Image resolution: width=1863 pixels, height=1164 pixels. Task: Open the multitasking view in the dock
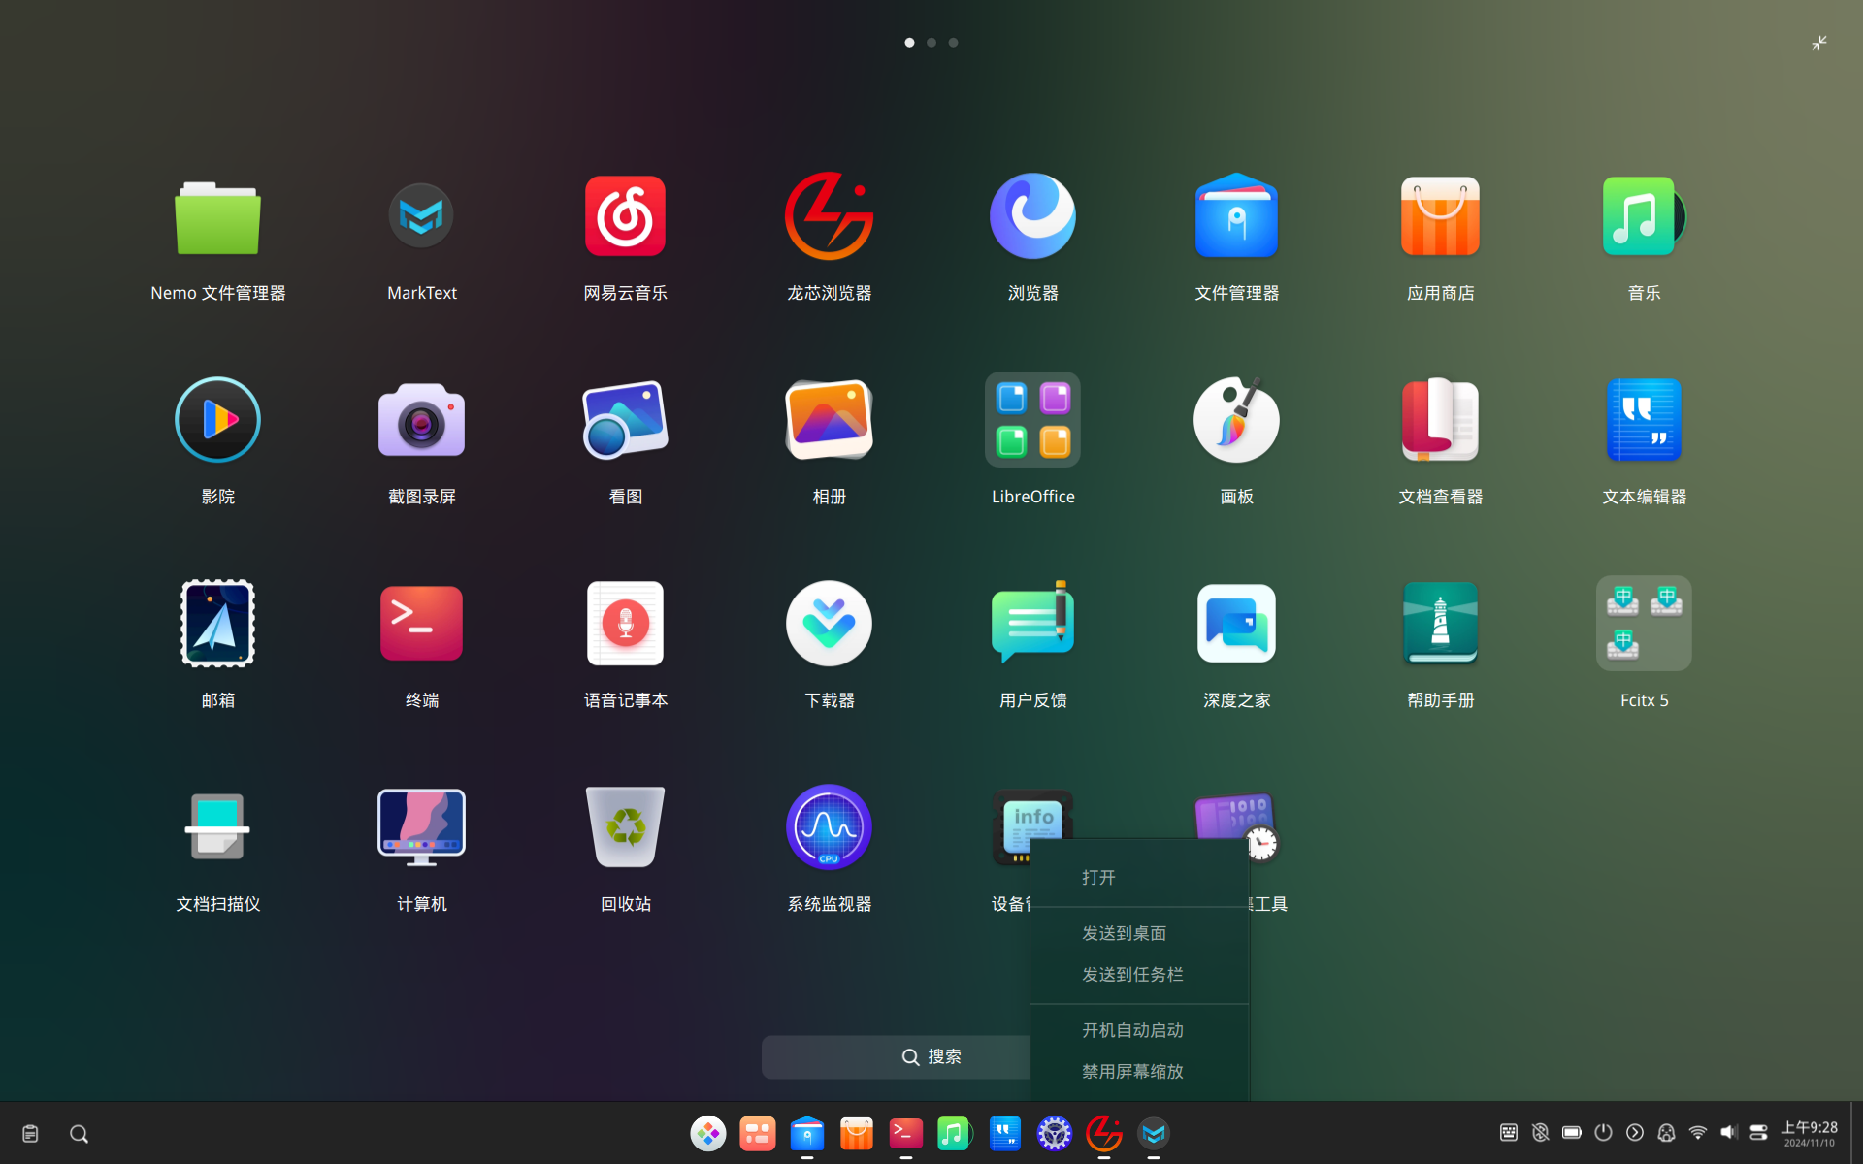pyautogui.click(x=758, y=1133)
